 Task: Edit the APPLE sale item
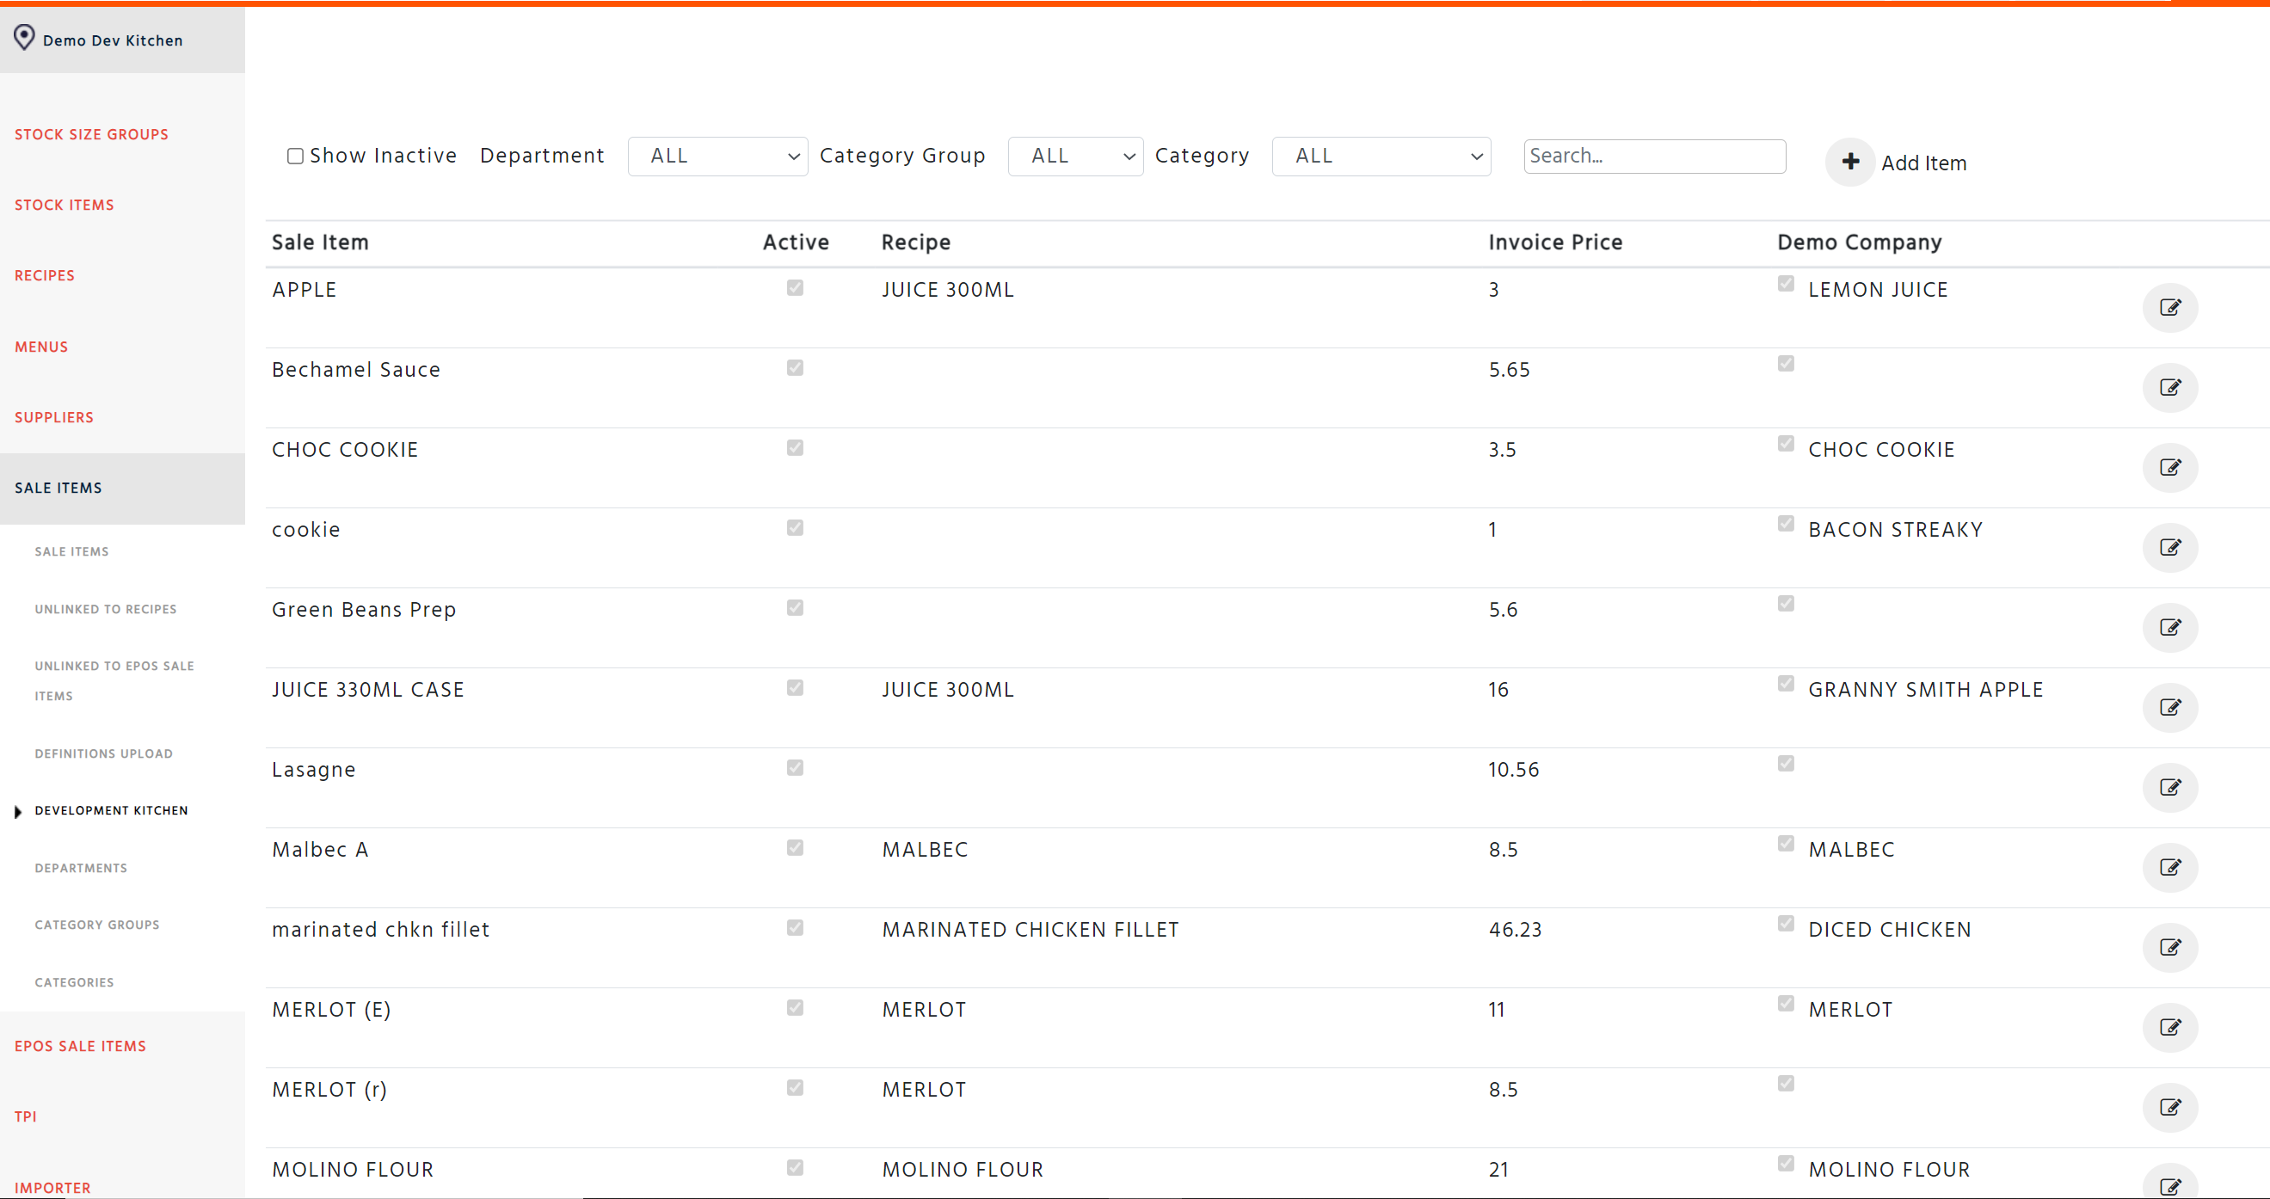pos(2169,307)
